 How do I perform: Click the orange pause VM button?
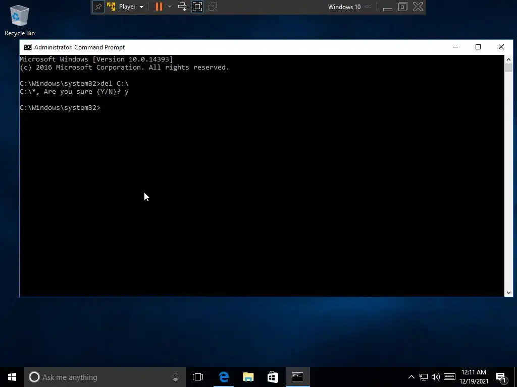pyautogui.click(x=159, y=7)
